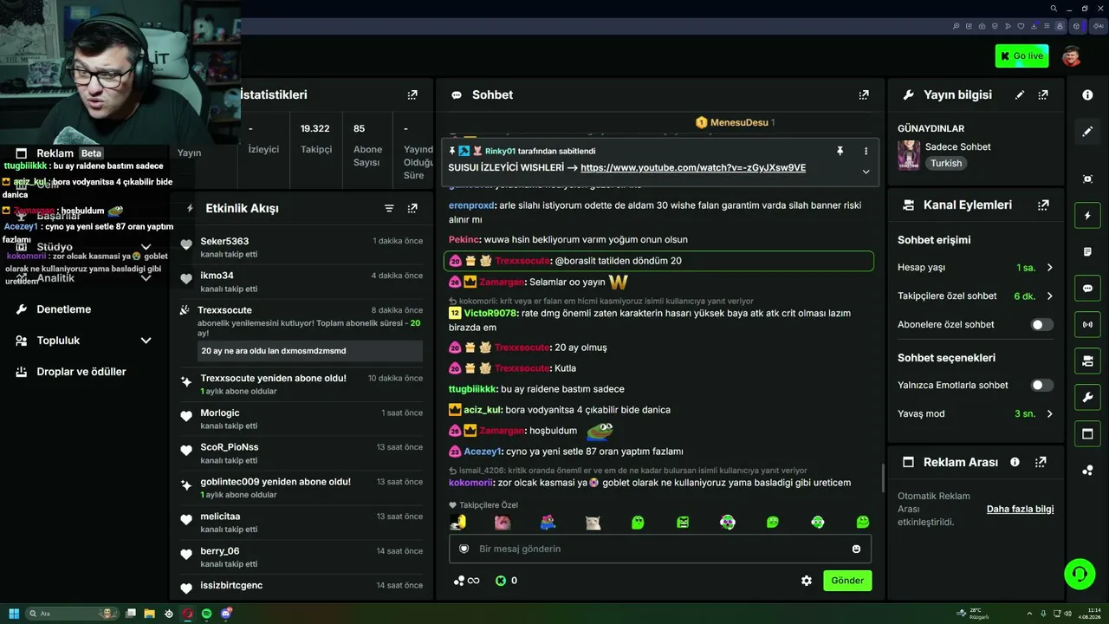Click the 19.322 Takipçi stat
This screenshot has height=624, width=1109.
coord(315,139)
